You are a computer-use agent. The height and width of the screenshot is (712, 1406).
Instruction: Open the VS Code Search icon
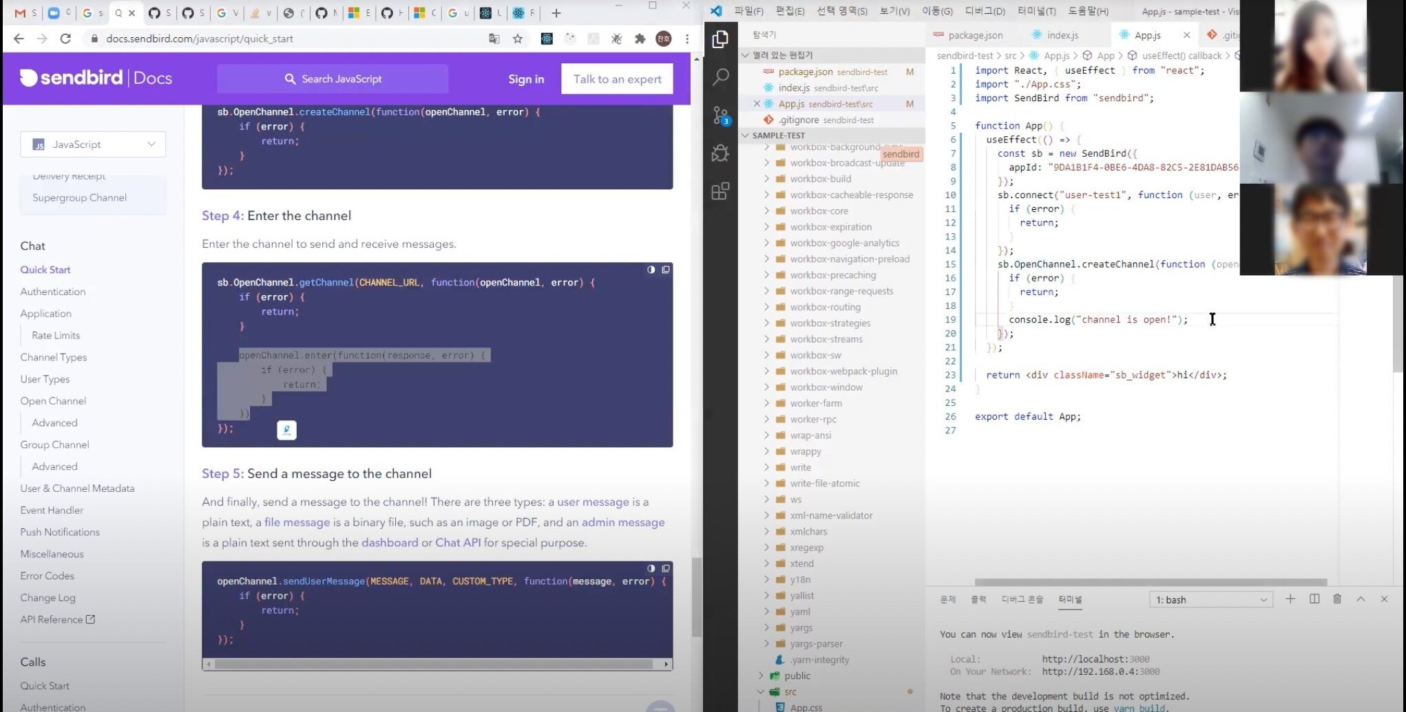click(720, 77)
